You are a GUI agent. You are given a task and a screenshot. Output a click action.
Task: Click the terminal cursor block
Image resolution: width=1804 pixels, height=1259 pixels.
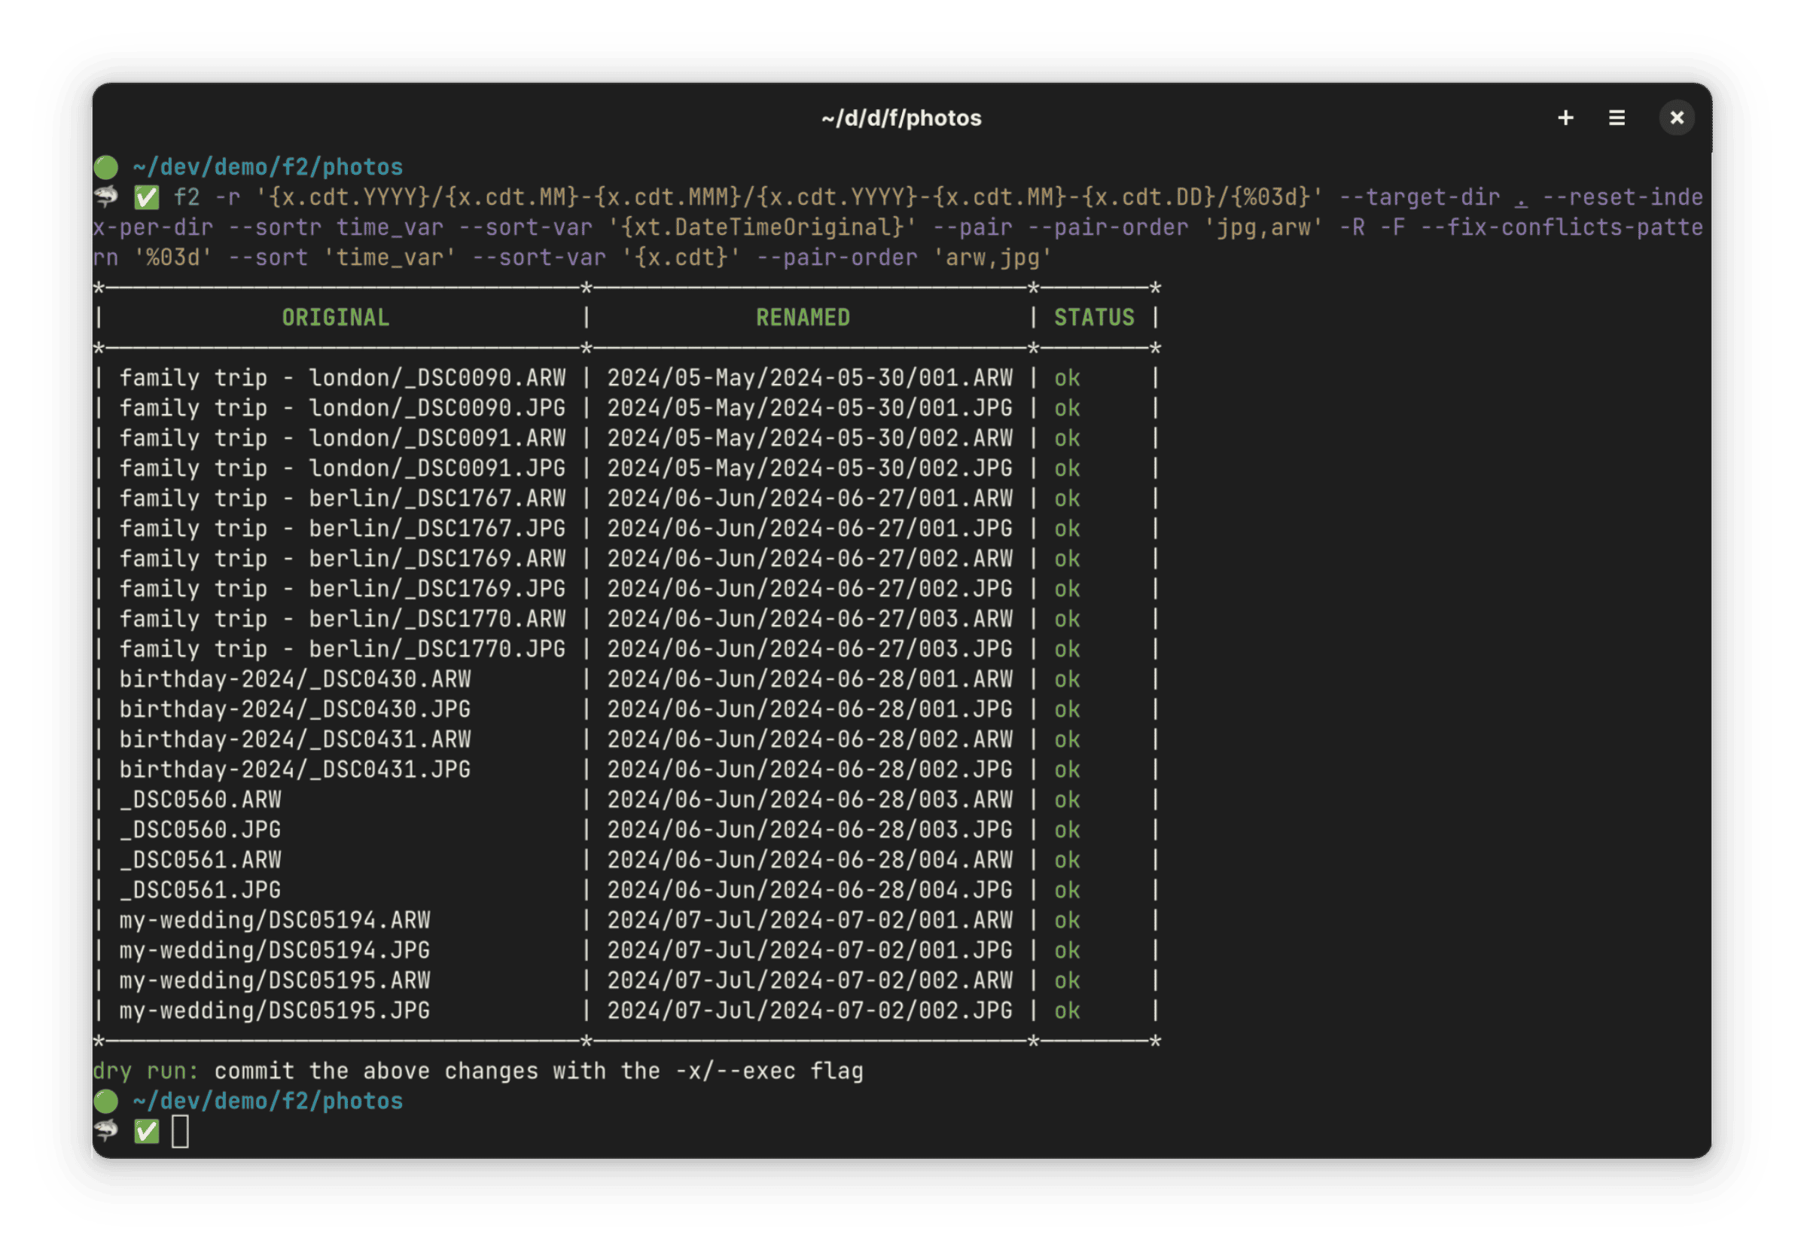(180, 1132)
